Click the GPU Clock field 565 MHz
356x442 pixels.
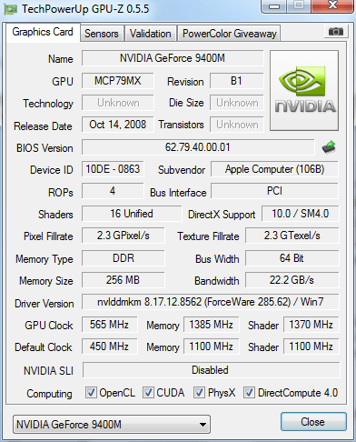point(109,325)
